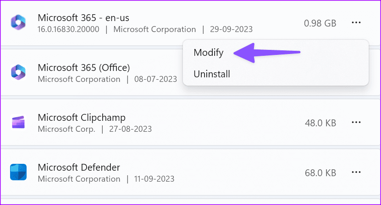Click the Microsoft 365 - en-us app icon

click(18, 22)
